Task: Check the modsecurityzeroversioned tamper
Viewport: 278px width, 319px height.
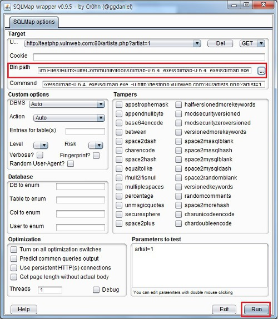Action: coord(178,123)
